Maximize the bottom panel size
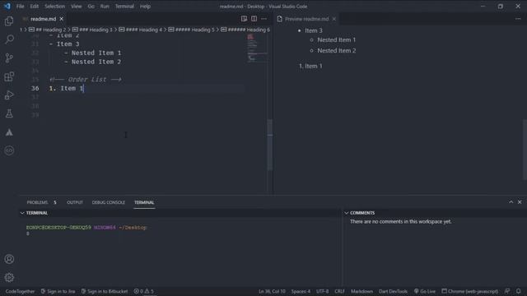The image size is (527, 296). (x=511, y=201)
